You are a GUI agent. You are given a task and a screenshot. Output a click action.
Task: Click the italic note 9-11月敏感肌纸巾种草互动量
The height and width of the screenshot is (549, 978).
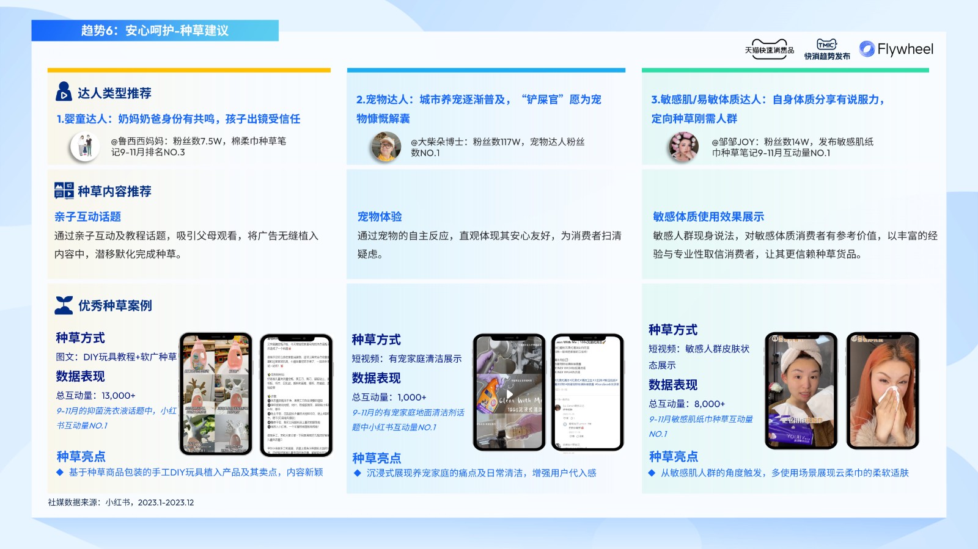(x=700, y=426)
